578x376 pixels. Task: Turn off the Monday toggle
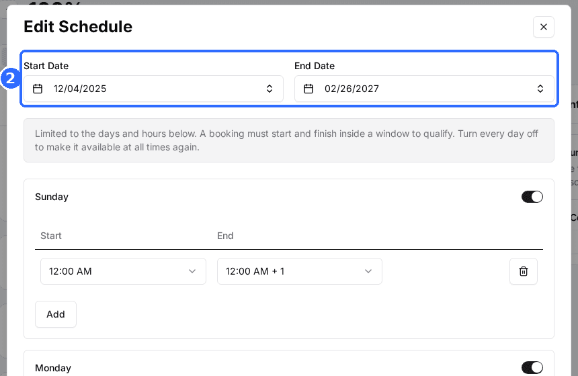532,367
